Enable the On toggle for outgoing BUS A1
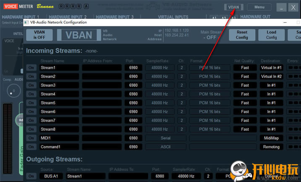Screen dimensions: 301x182 (x=31, y=176)
